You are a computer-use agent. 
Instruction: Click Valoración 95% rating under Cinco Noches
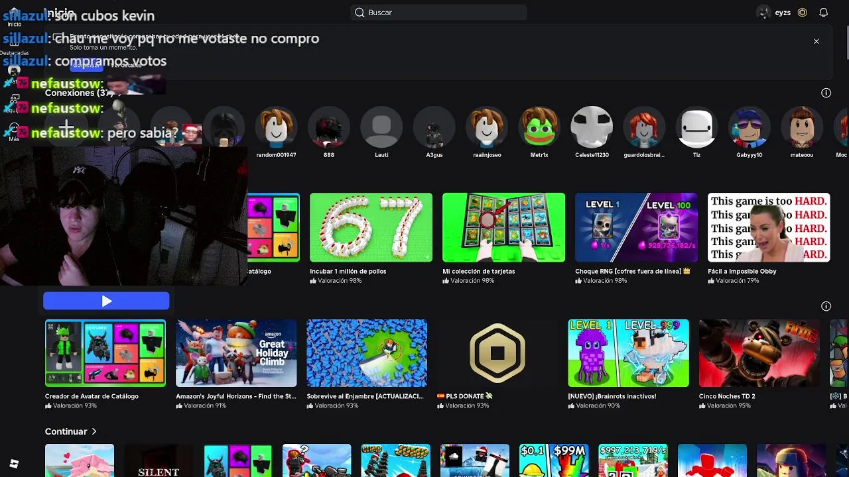coord(724,405)
